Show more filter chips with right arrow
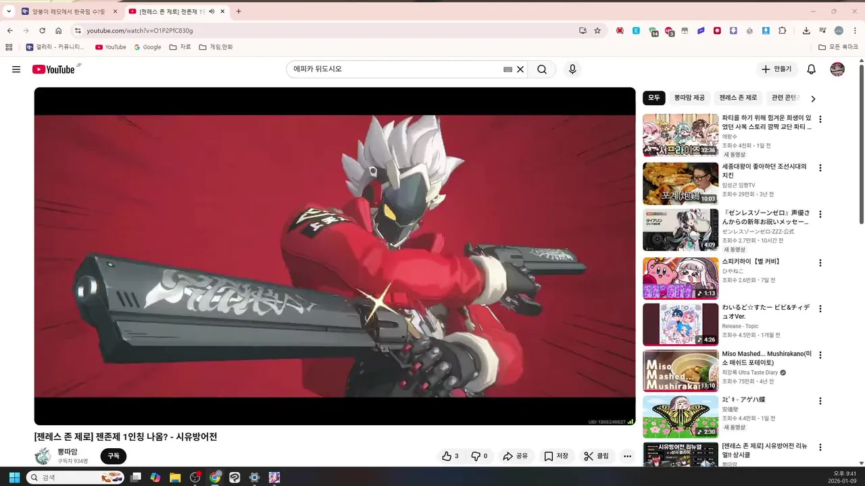This screenshot has height=486, width=865. (813, 99)
